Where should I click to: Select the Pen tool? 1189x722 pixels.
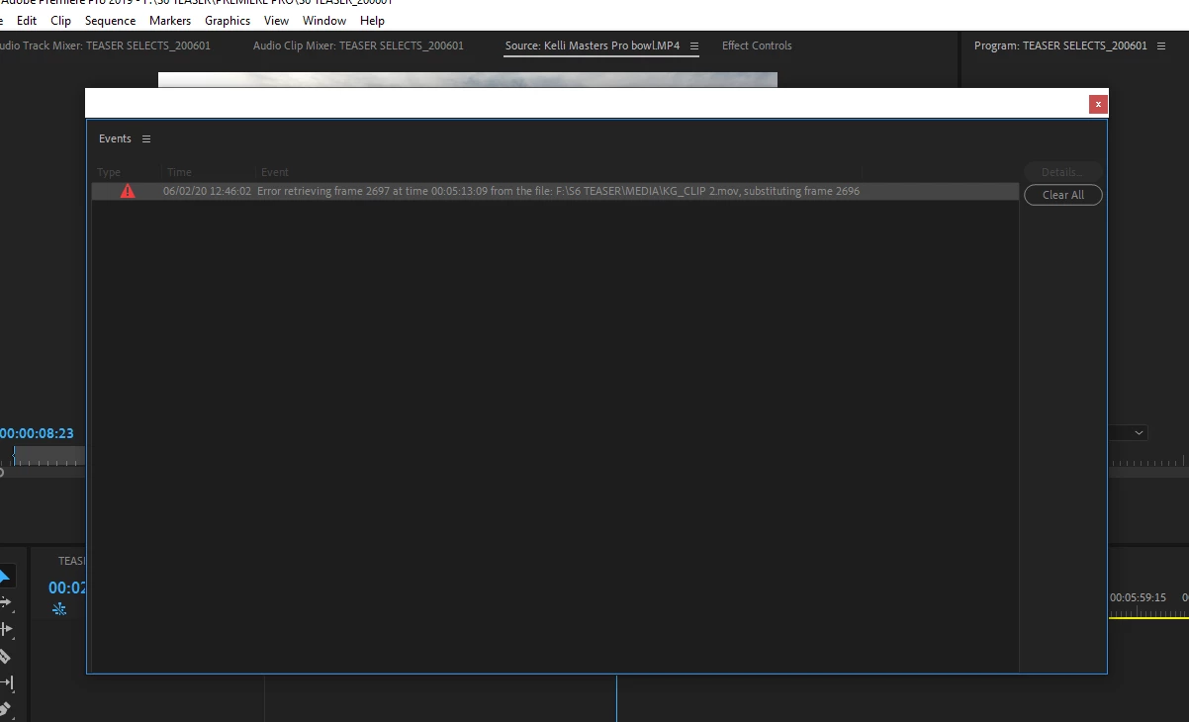pos(4,709)
